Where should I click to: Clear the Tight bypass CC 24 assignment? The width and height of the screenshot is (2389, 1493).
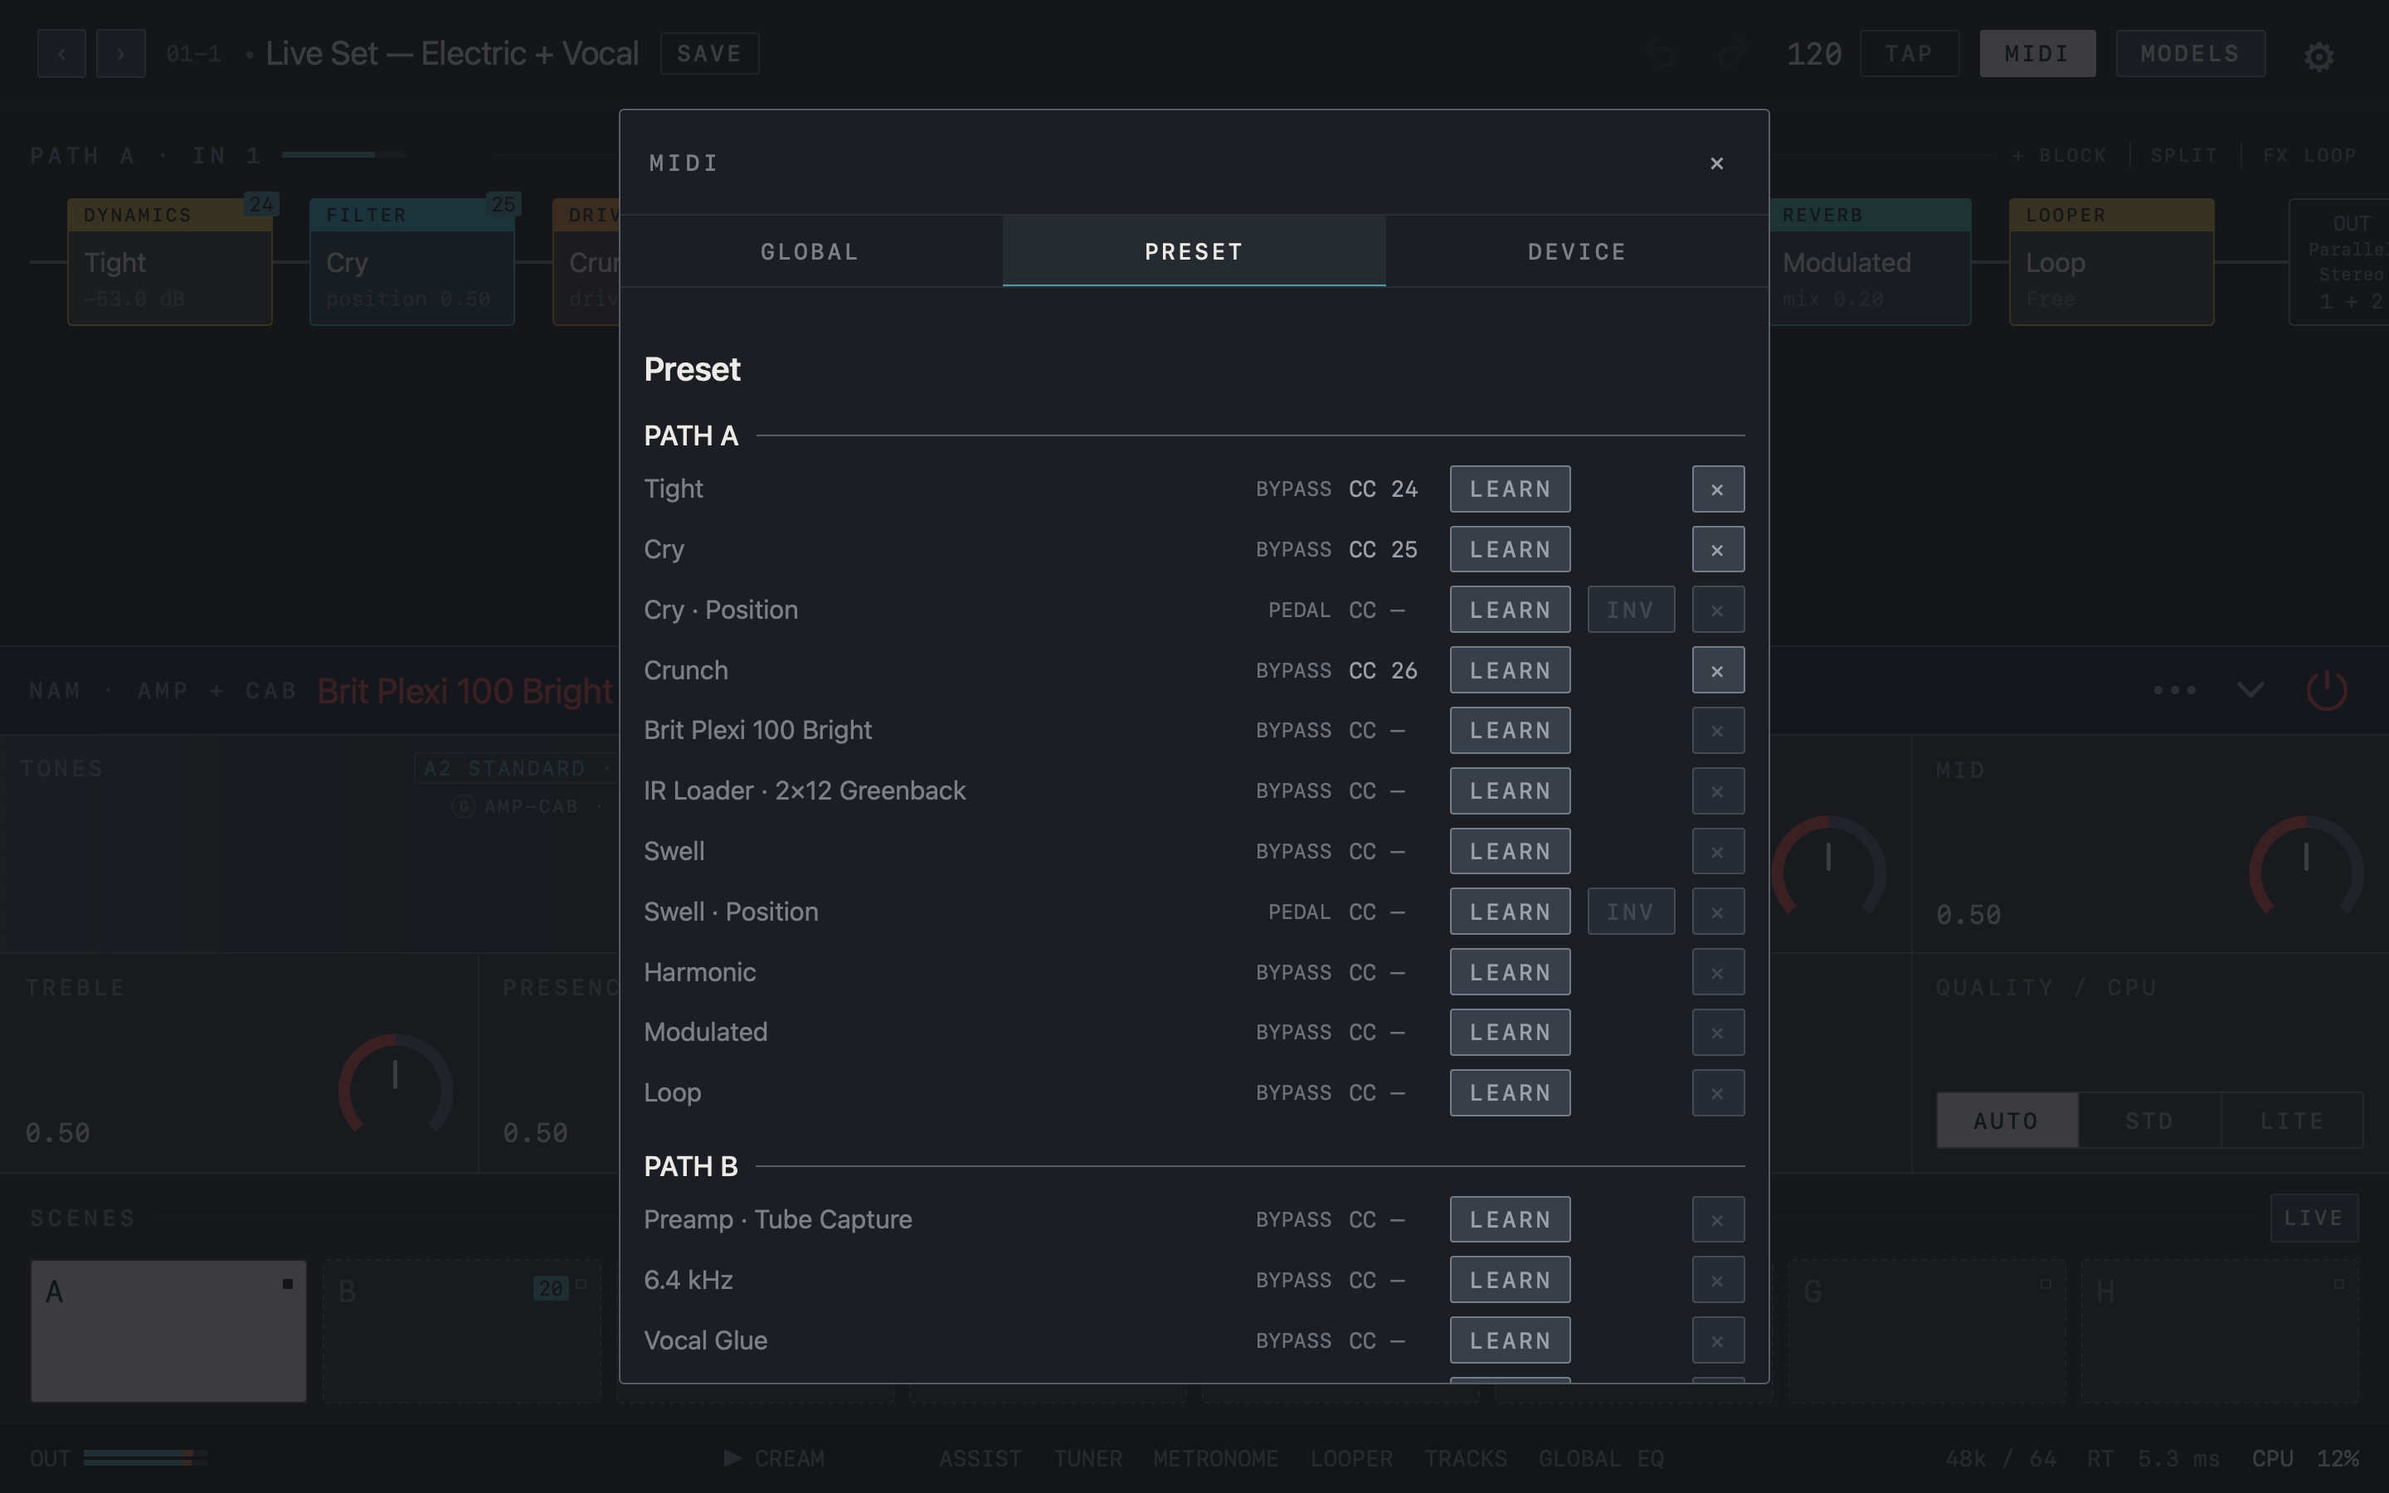1718,489
